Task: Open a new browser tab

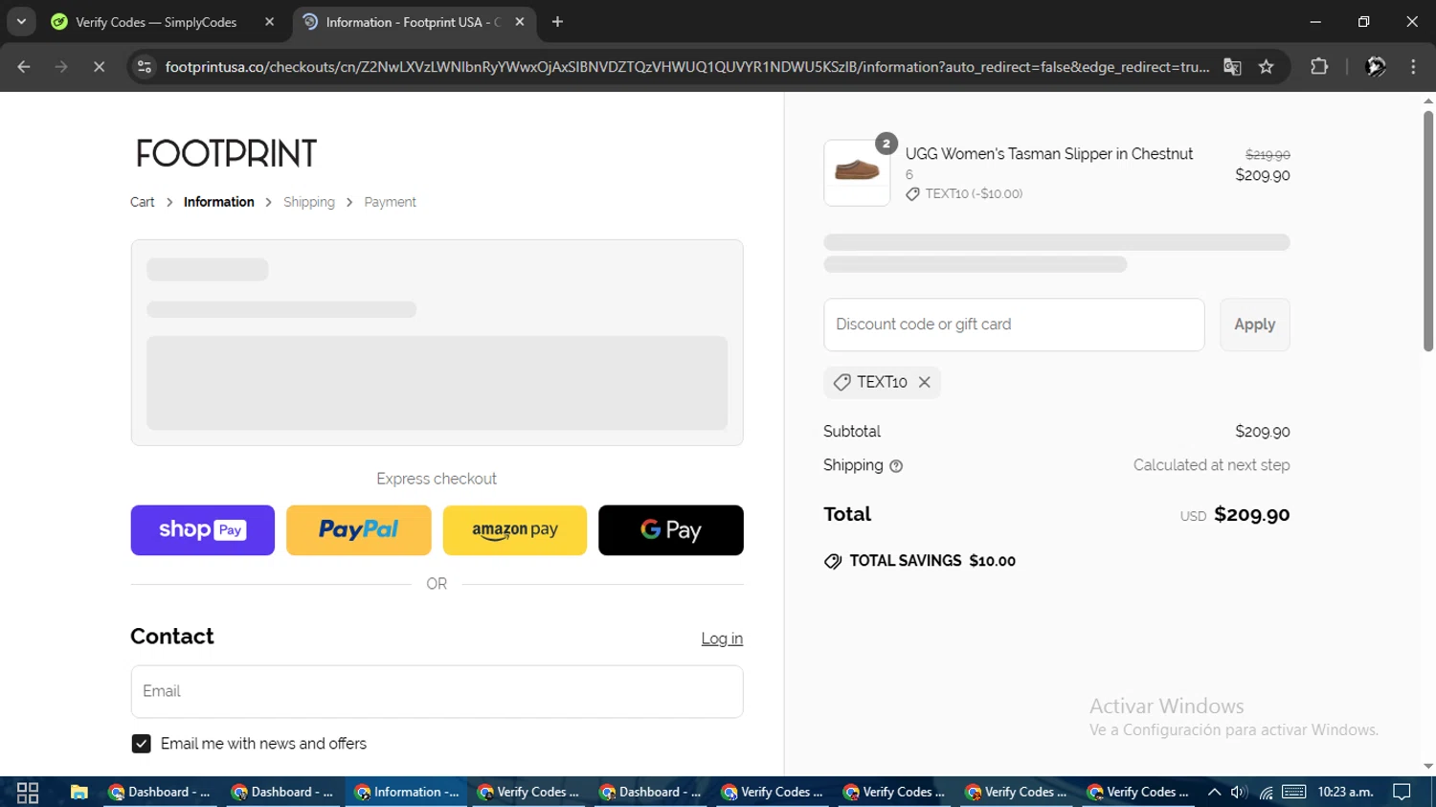Action: pyautogui.click(x=557, y=22)
